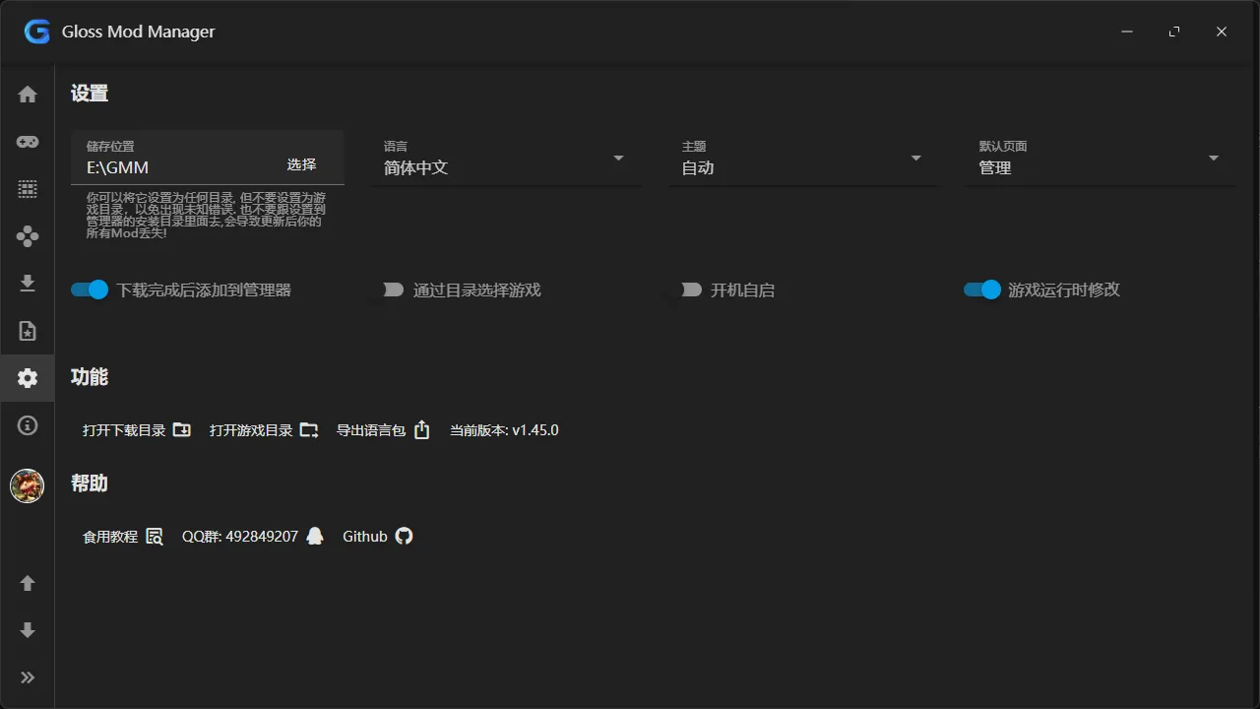
Task: Click the 选择 button to change storage location
Action: (x=301, y=164)
